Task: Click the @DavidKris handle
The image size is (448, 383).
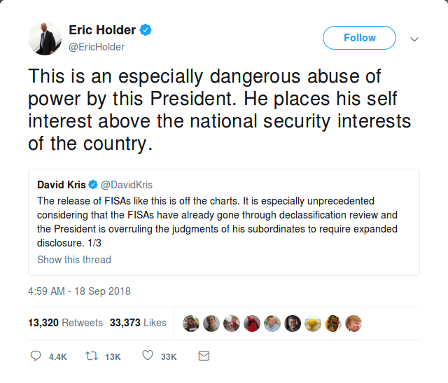Action: tap(125, 186)
